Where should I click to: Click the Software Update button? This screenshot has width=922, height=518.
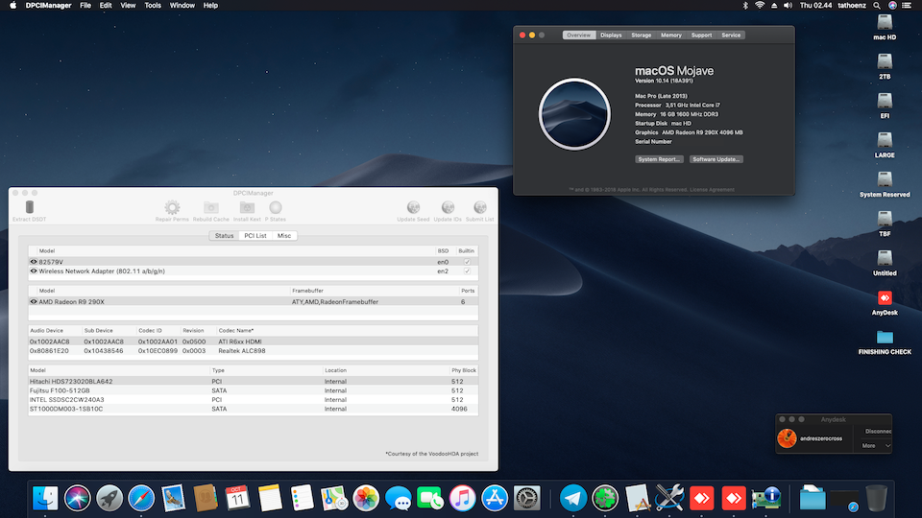(x=716, y=159)
